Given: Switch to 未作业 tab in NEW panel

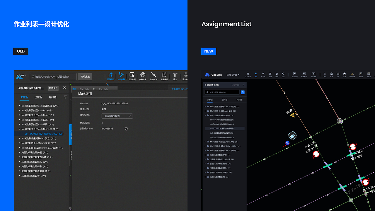Looking at the screenshot, I should click(210, 100).
